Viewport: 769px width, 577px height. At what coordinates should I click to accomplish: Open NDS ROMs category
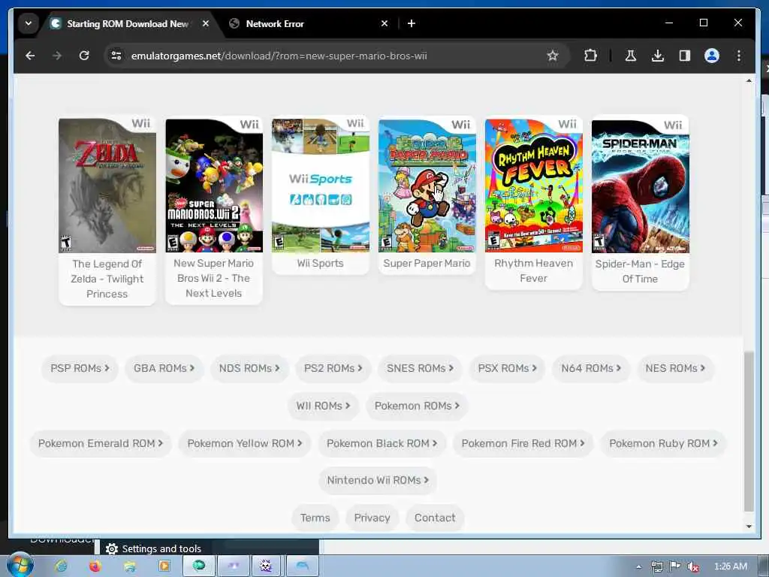click(249, 368)
